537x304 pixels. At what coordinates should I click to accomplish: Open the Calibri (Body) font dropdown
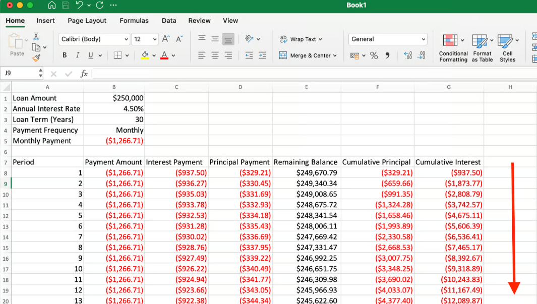tap(94, 39)
